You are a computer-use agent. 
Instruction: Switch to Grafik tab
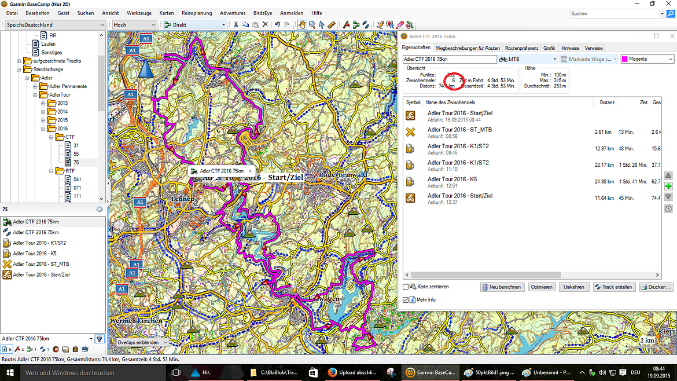click(x=549, y=49)
